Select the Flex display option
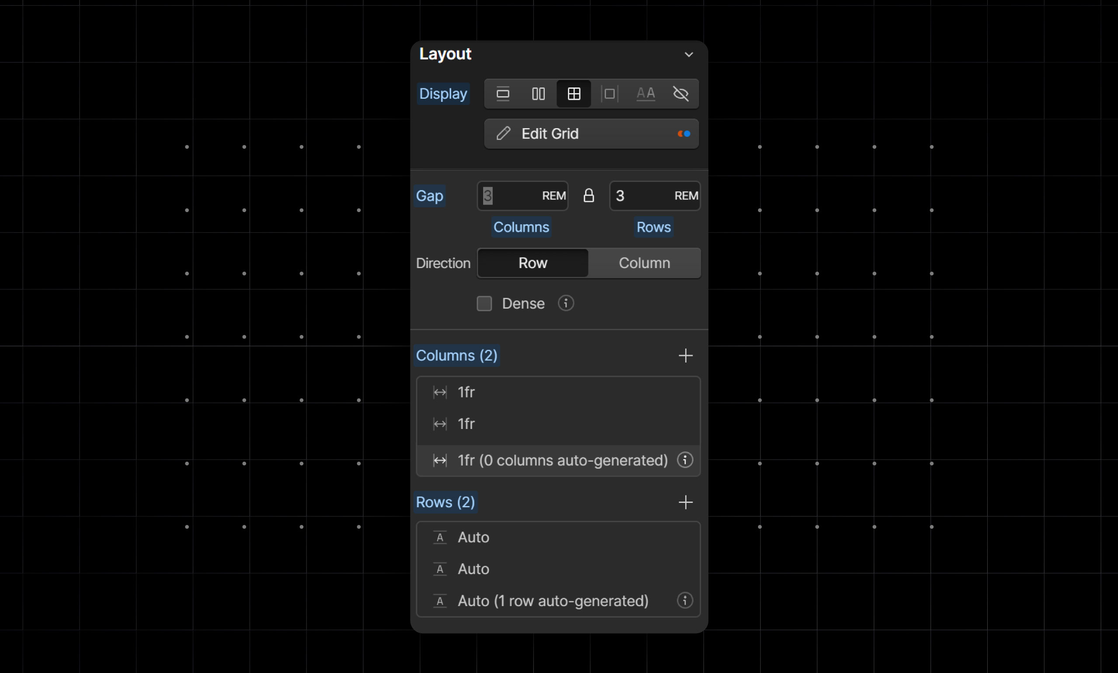Viewport: 1118px width, 673px height. pos(538,94)
